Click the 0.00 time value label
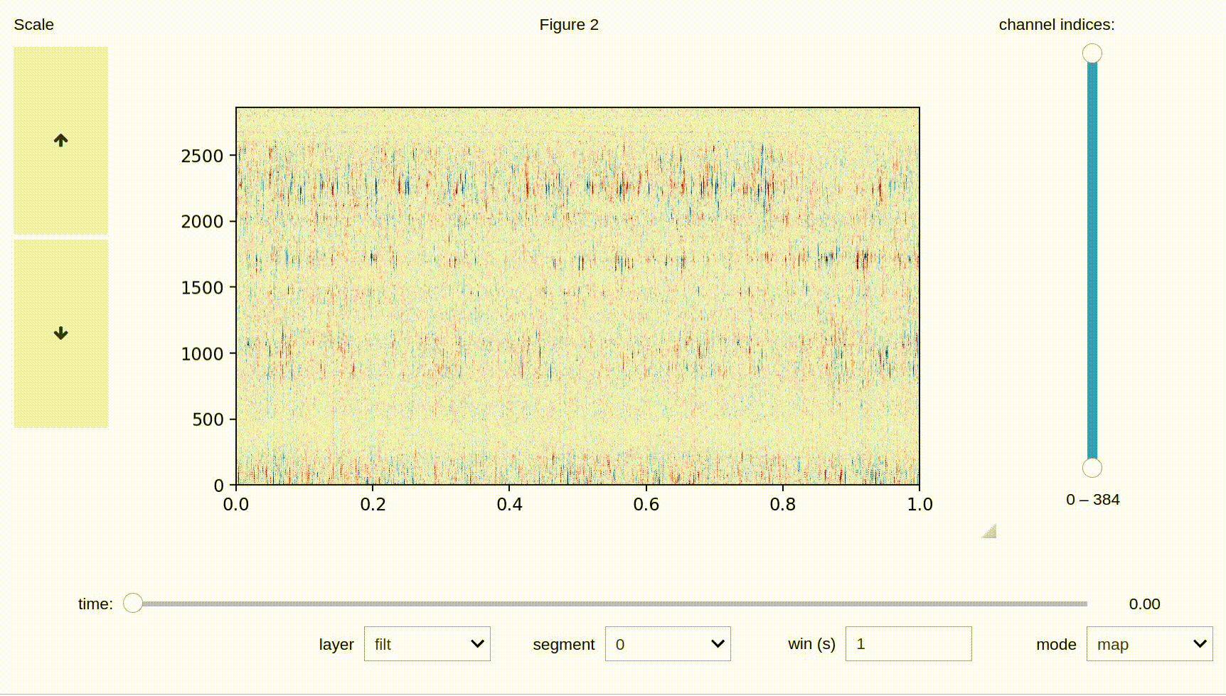 pos(1144,604)
